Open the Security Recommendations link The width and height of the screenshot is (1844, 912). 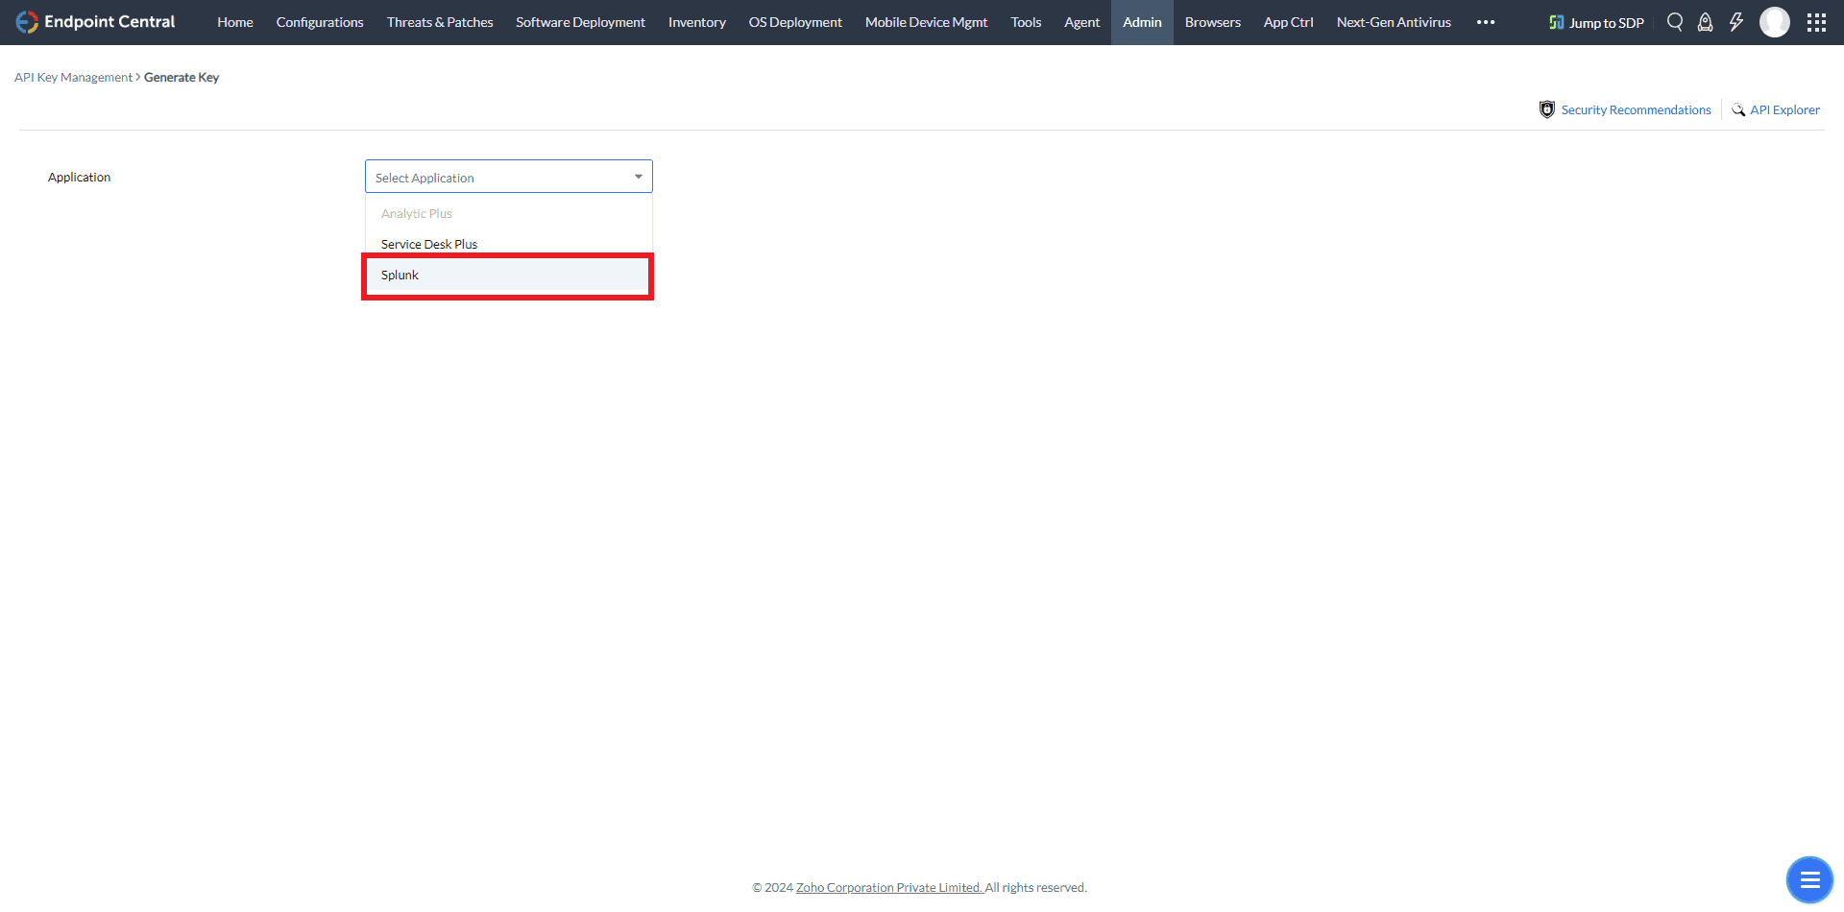[1637, 109]
